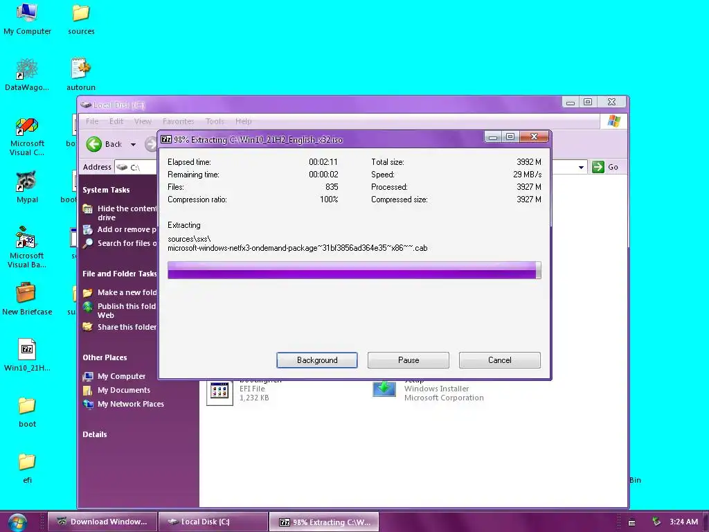Select the setup Windows Installer icon

click(384, 390)
